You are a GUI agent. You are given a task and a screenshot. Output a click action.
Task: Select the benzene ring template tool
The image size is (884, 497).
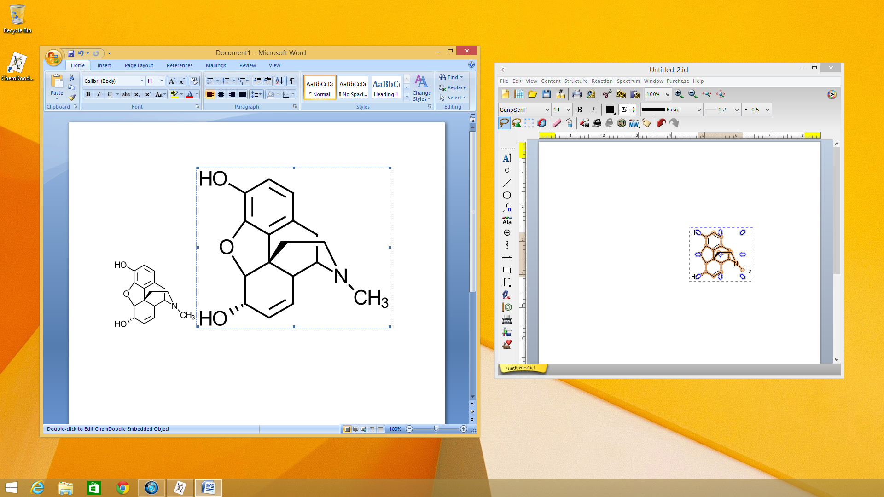pos(507,195)
